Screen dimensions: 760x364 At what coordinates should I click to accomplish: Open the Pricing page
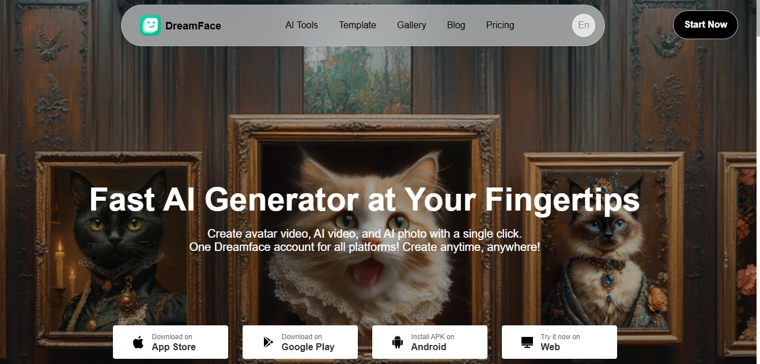pyautogui.click(x=500, y=25)
